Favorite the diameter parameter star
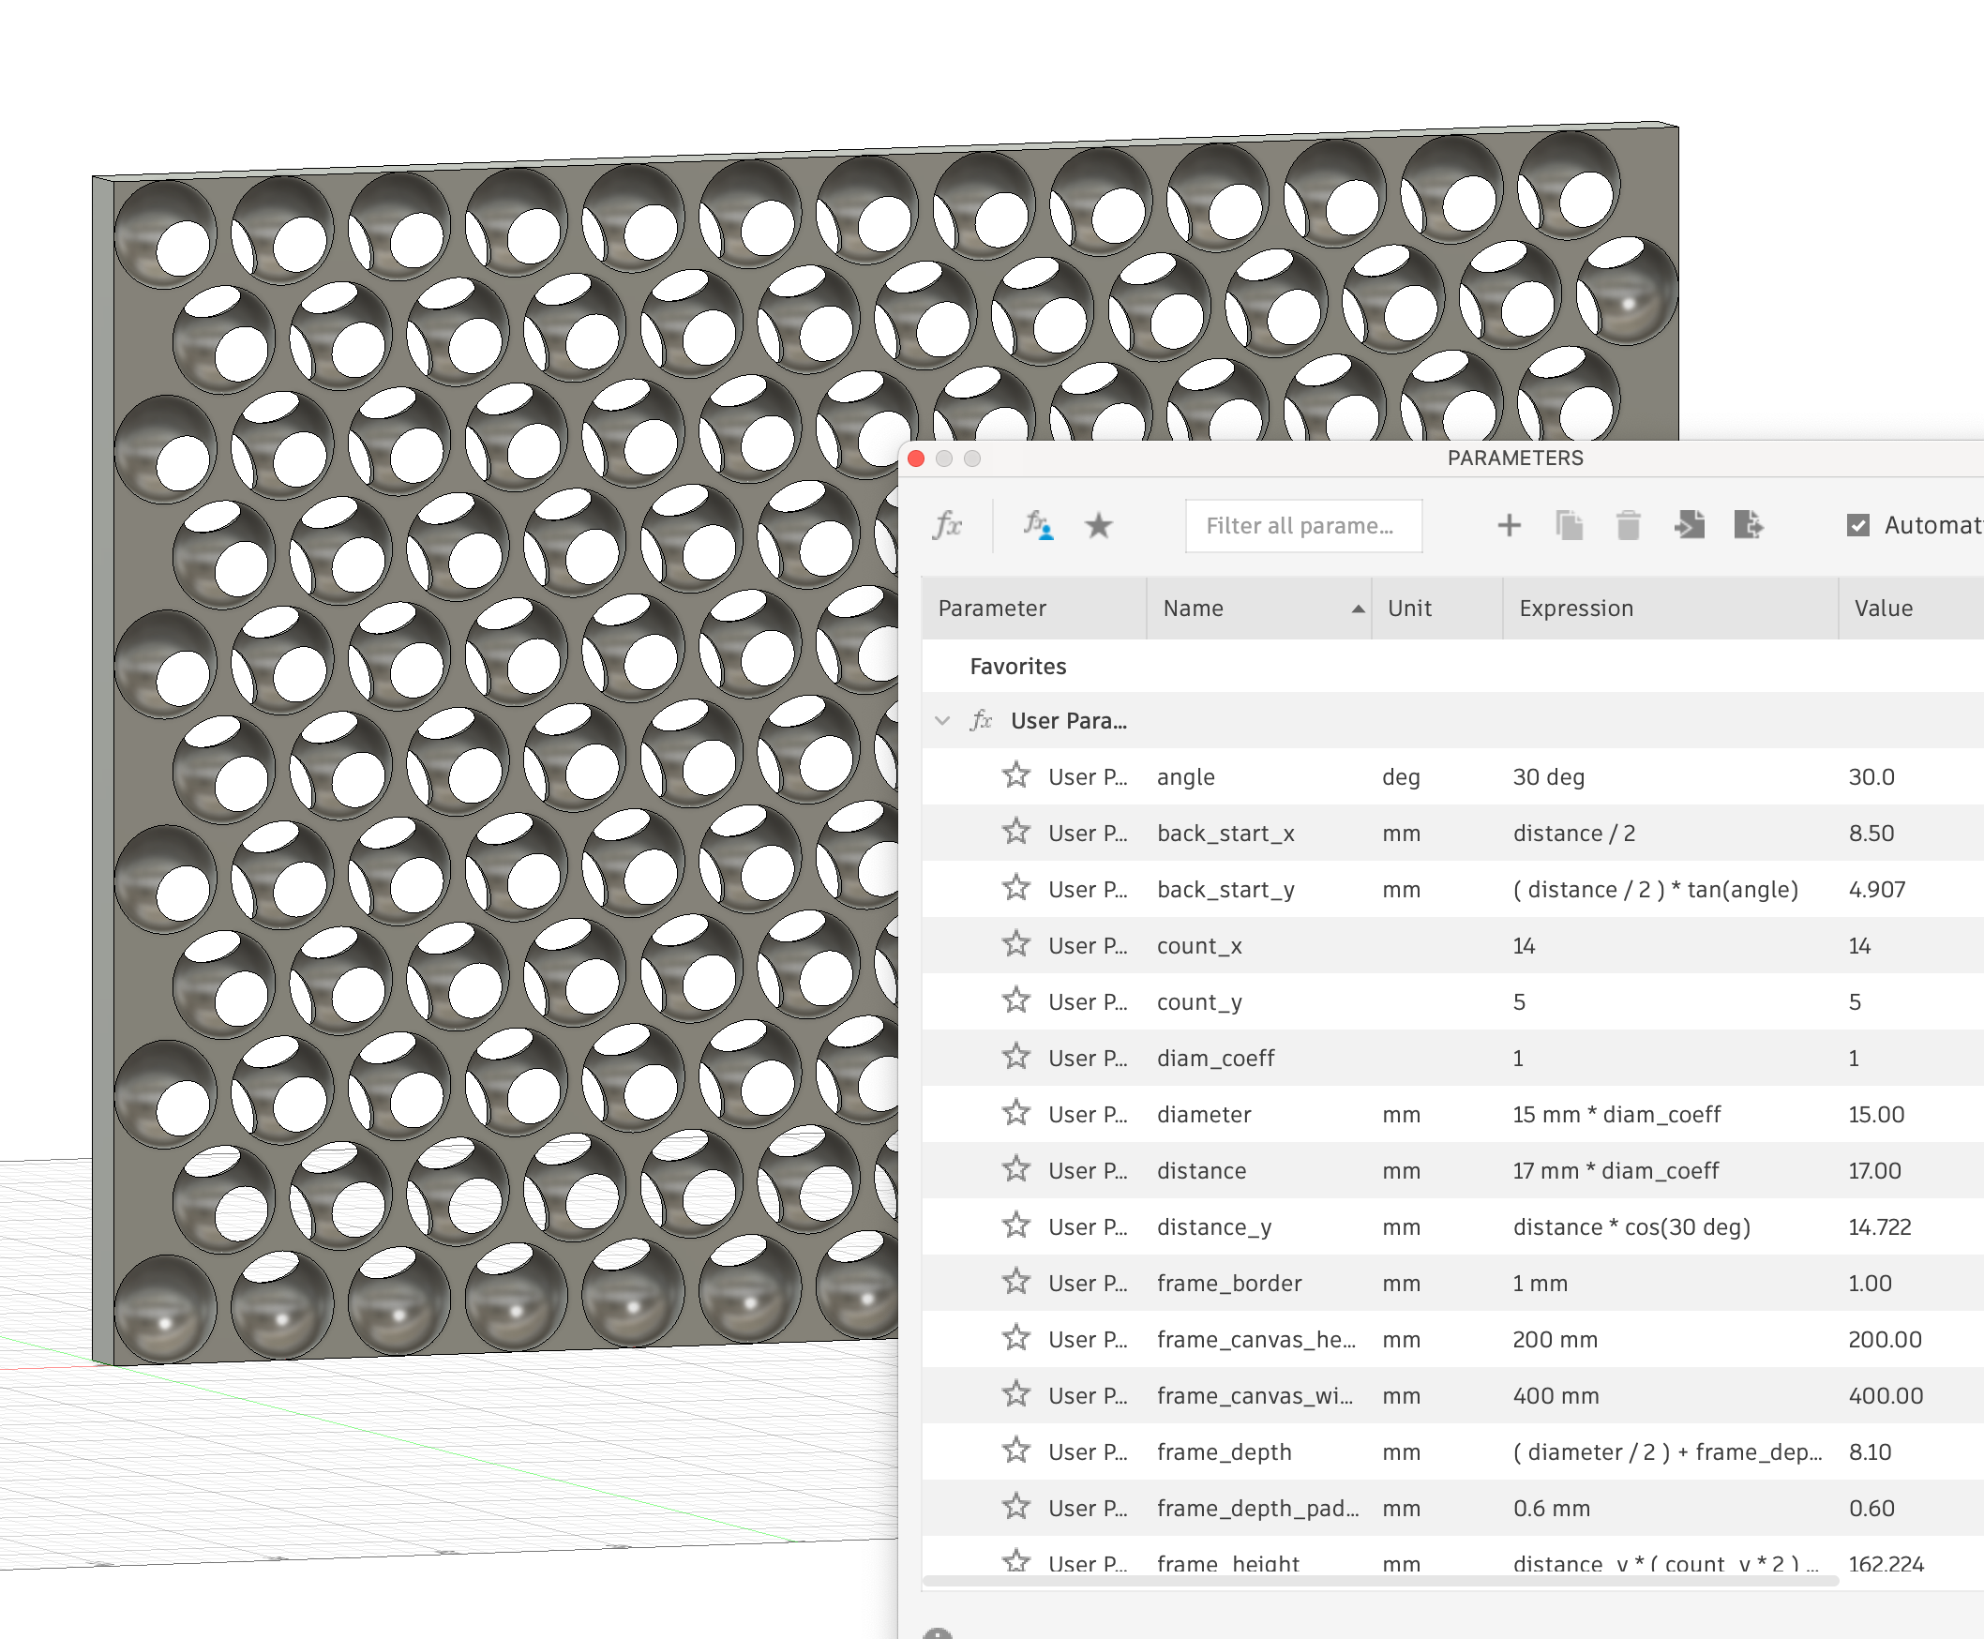 1015,1112
